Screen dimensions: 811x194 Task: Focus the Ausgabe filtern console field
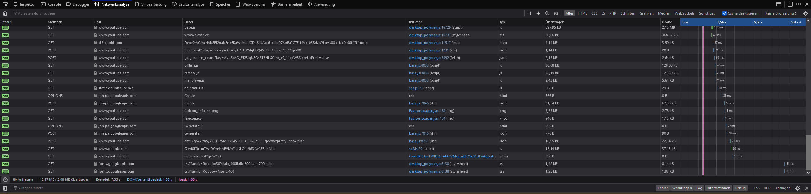pos(333,188)
